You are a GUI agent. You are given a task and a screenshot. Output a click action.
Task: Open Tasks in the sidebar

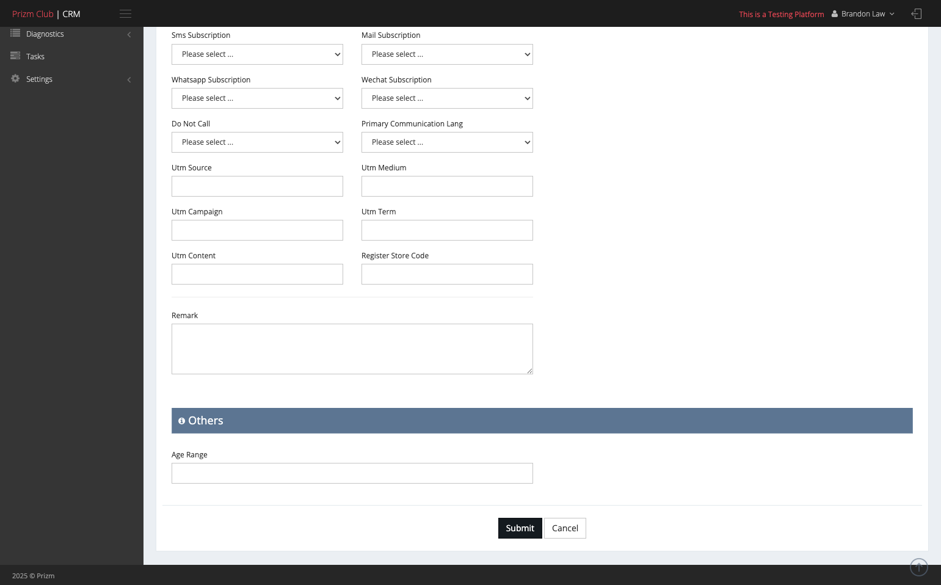click(71, 57)
